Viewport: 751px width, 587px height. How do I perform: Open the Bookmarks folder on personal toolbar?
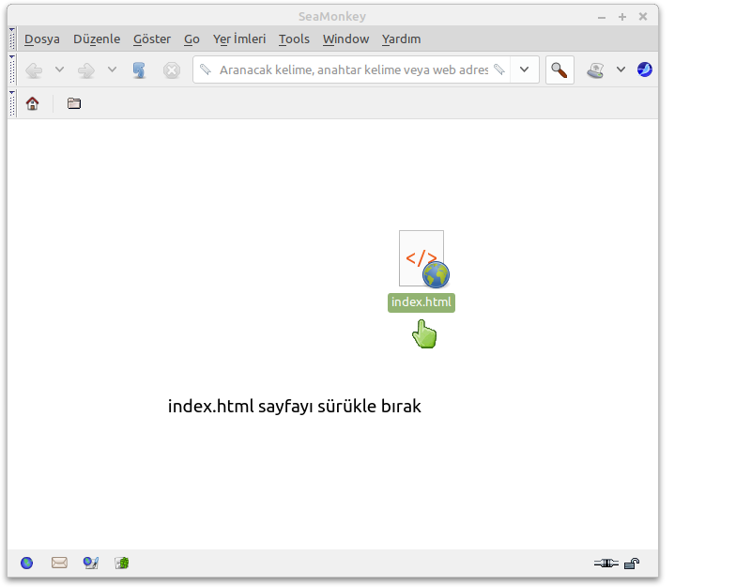coord(74,103)
